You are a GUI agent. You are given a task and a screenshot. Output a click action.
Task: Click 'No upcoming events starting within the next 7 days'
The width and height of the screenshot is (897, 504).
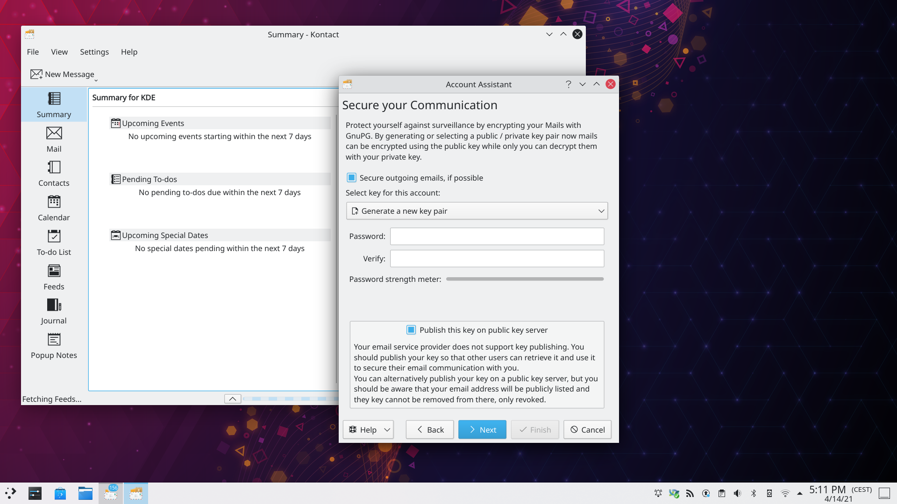click(x=220, y=136)
